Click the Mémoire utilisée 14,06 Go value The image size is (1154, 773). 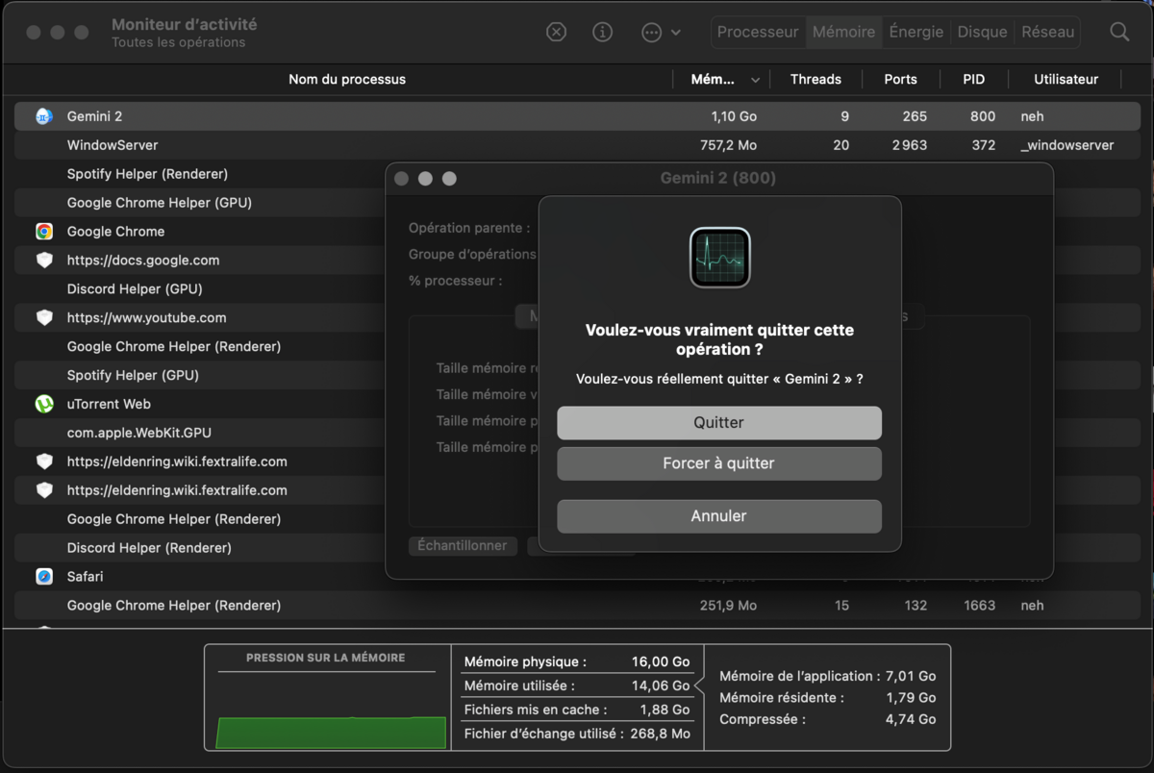661,686
